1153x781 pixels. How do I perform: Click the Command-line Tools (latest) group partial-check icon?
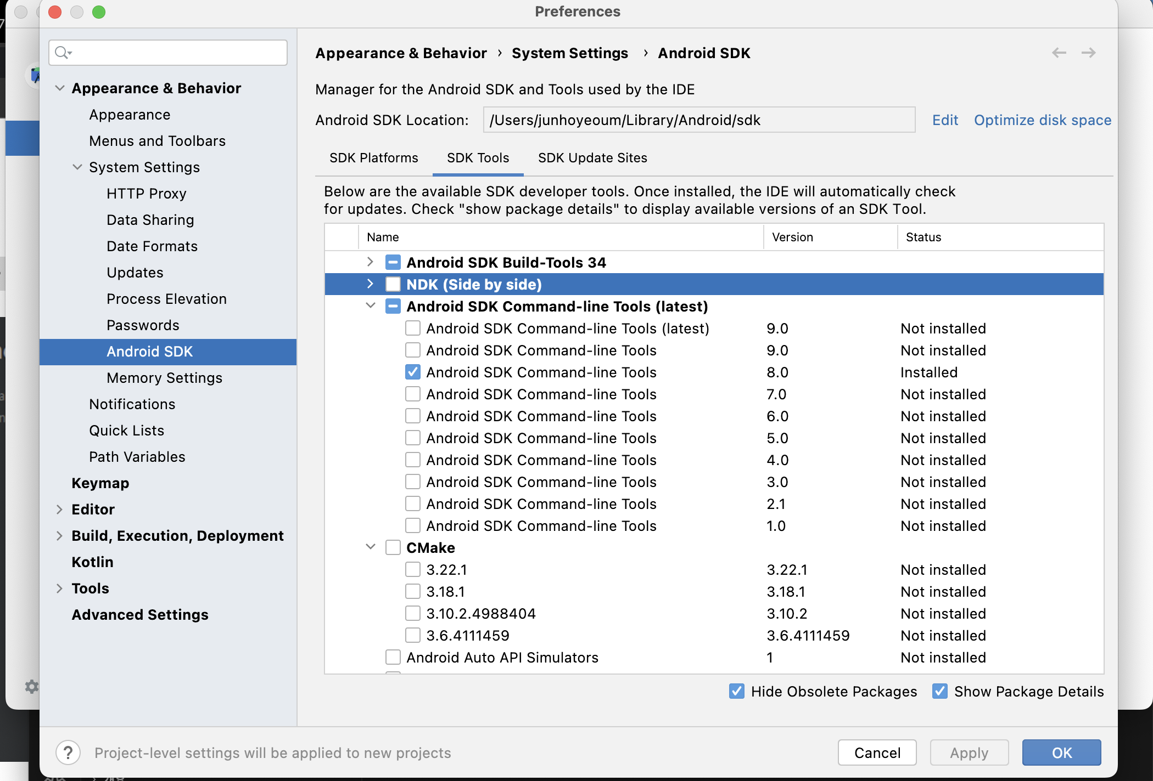(393, 306)
